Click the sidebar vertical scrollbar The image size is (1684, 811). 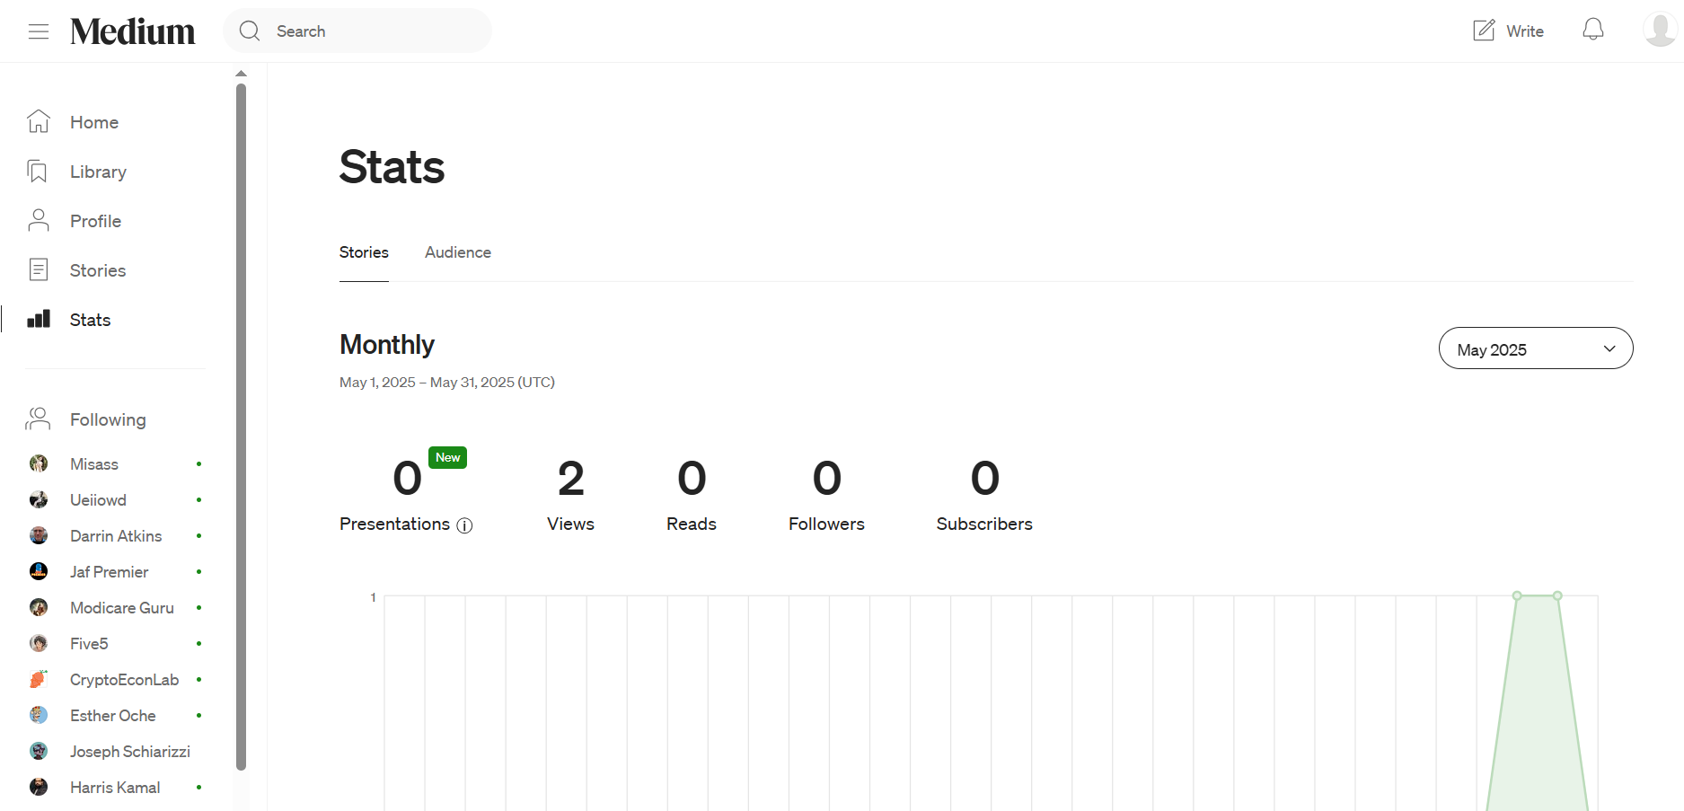[241, 427]
